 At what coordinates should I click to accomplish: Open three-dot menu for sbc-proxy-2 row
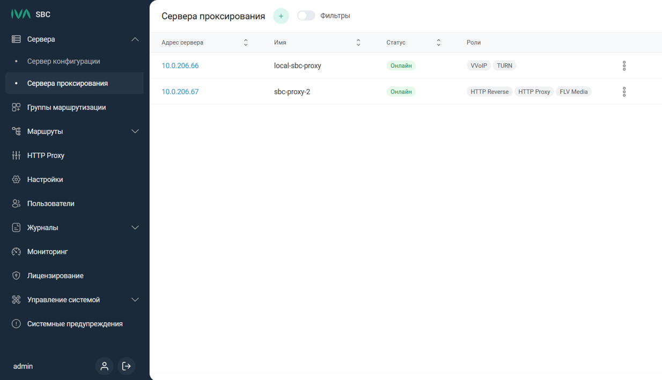click(x=624, y=92)
